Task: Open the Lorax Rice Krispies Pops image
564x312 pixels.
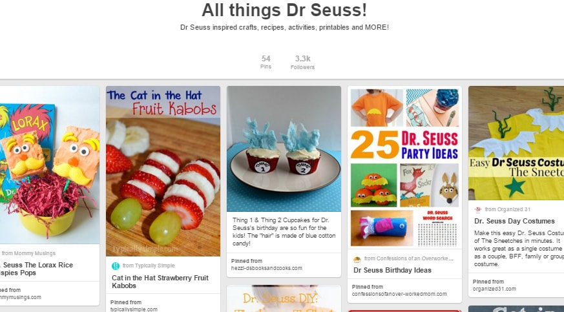Action: click(x=50, y=165)
